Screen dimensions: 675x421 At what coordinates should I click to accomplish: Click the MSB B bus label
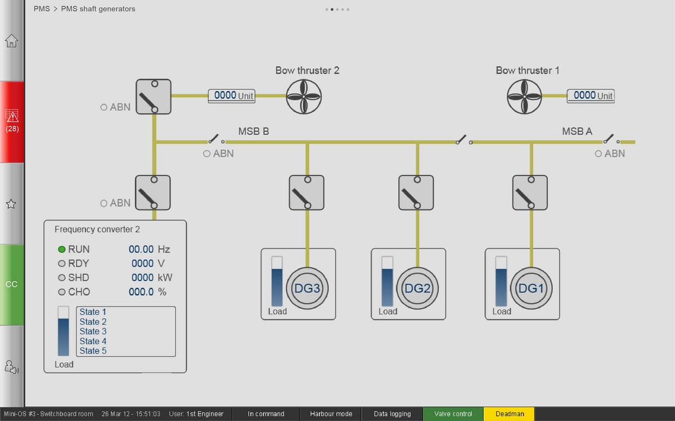[x=254, y=131]
